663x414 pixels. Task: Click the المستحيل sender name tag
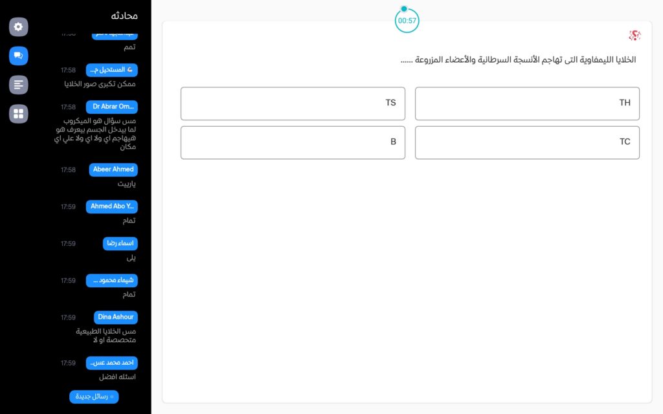[112, 70]
